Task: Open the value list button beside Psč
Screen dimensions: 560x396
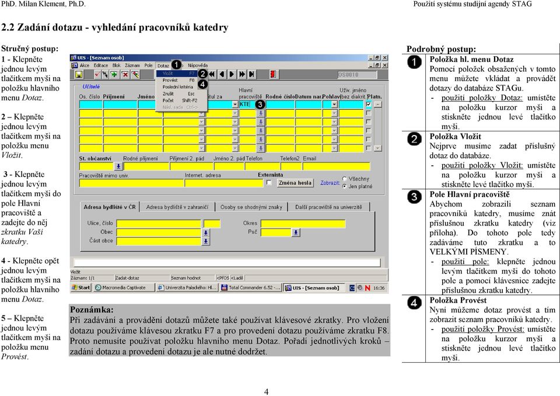Action: pos(296,232)
